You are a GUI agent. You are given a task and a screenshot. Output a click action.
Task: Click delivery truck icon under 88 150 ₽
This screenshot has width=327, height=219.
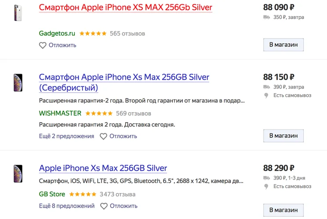(x=266, y=87)
